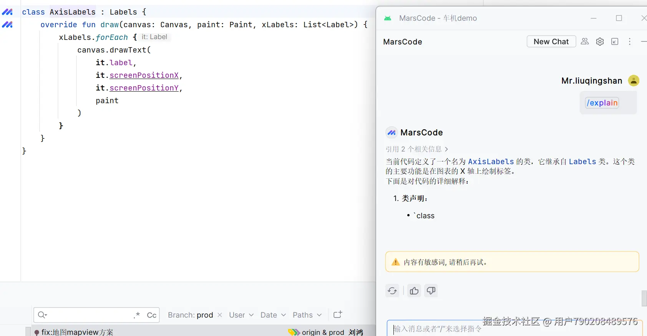
Task: Click canvas.drawText( in the editor
Action: click(114, 50)
